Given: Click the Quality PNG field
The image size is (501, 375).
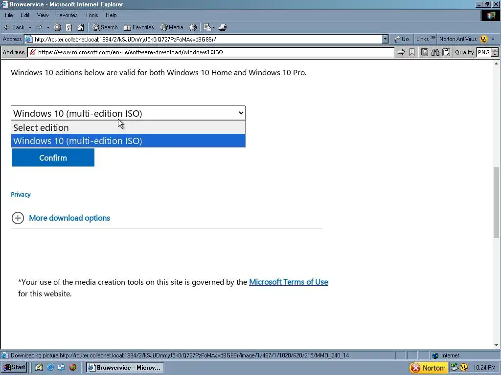Looking at the screenshot, I should click(484, 52).
